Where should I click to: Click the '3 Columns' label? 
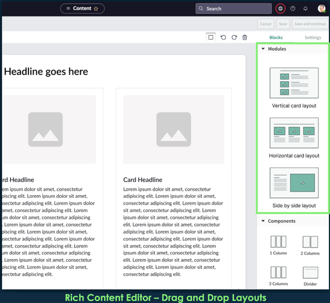coord(278,284)
